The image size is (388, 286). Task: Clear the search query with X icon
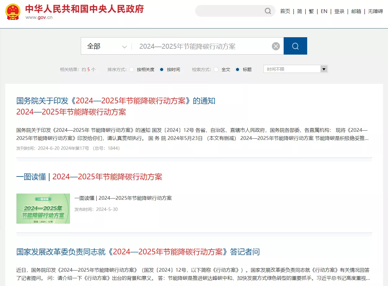click(x=276, y=46)
